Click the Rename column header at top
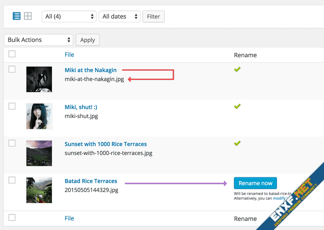The width and height of the screenshot is (324, 230). click(x=245, y=55)
